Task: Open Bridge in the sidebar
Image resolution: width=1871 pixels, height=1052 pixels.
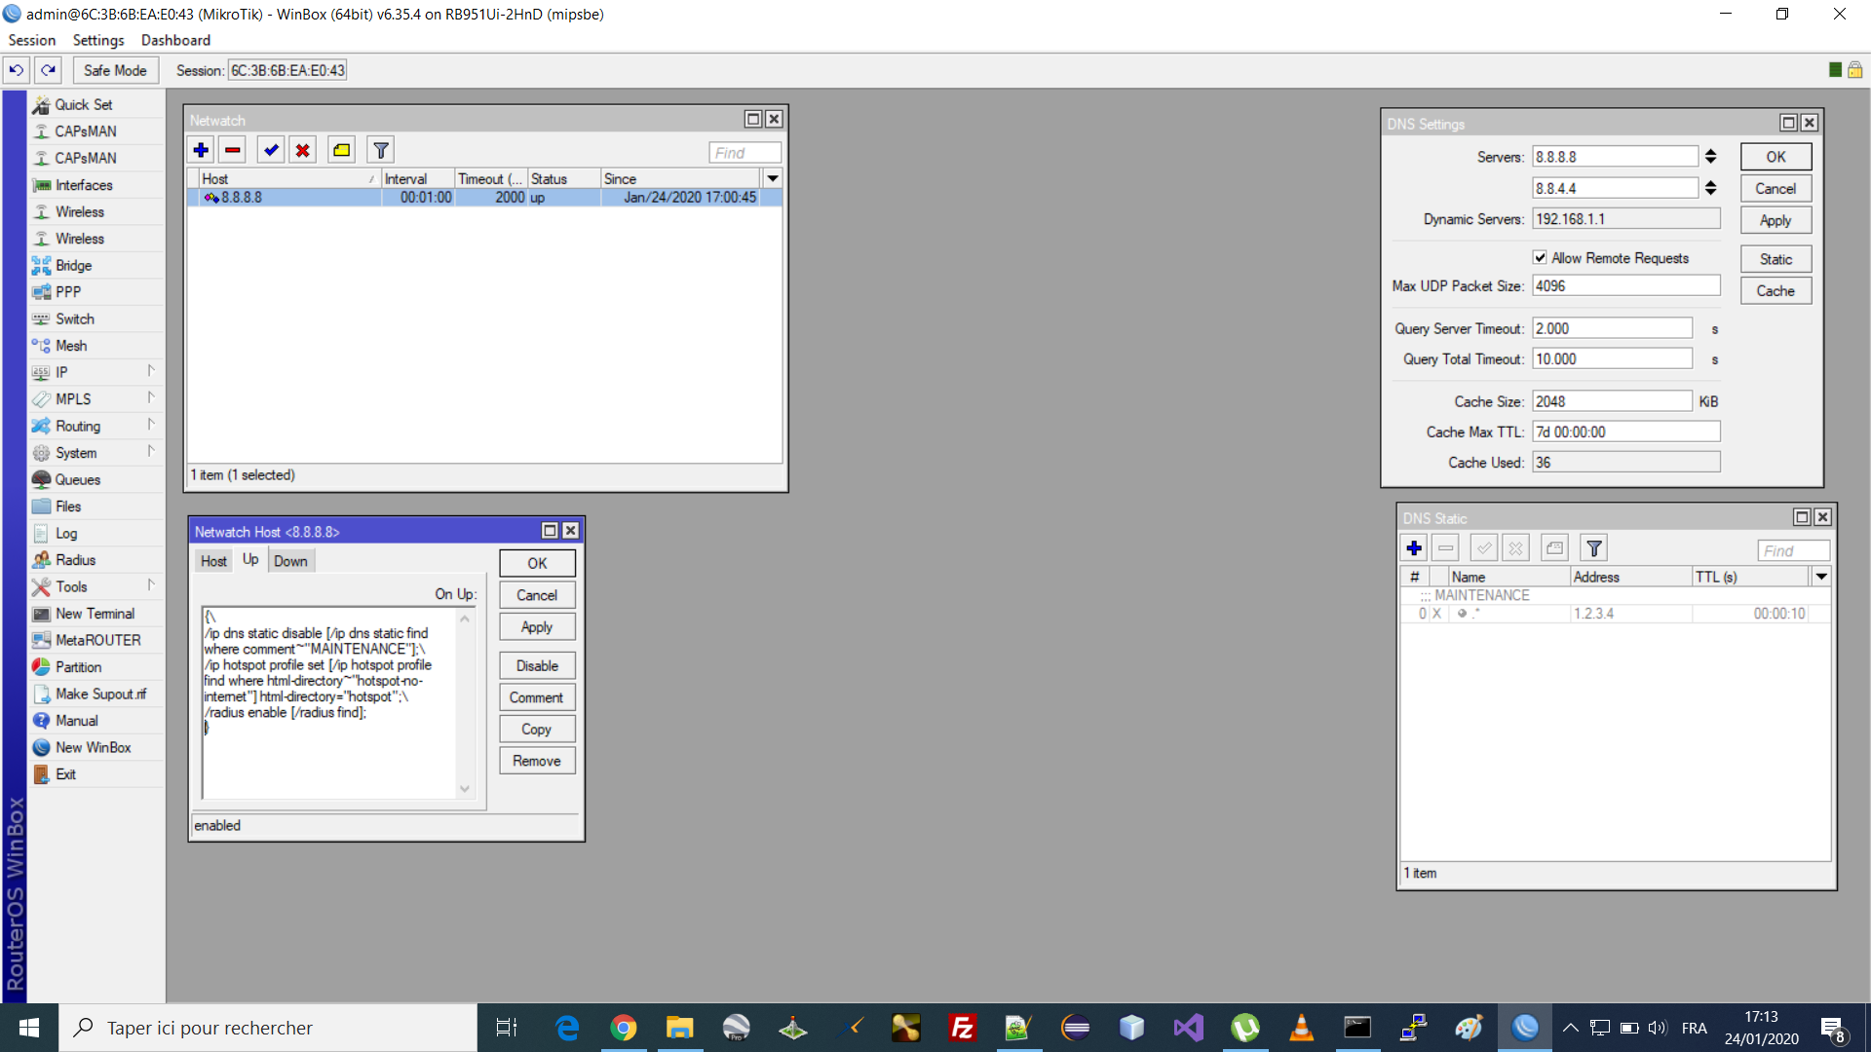Action: click(x=74, y=265)
